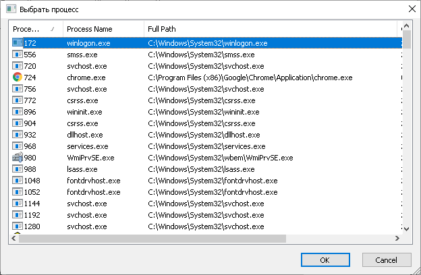Sort by the Process ID column header
421x275 pixels.
point(36,29)
